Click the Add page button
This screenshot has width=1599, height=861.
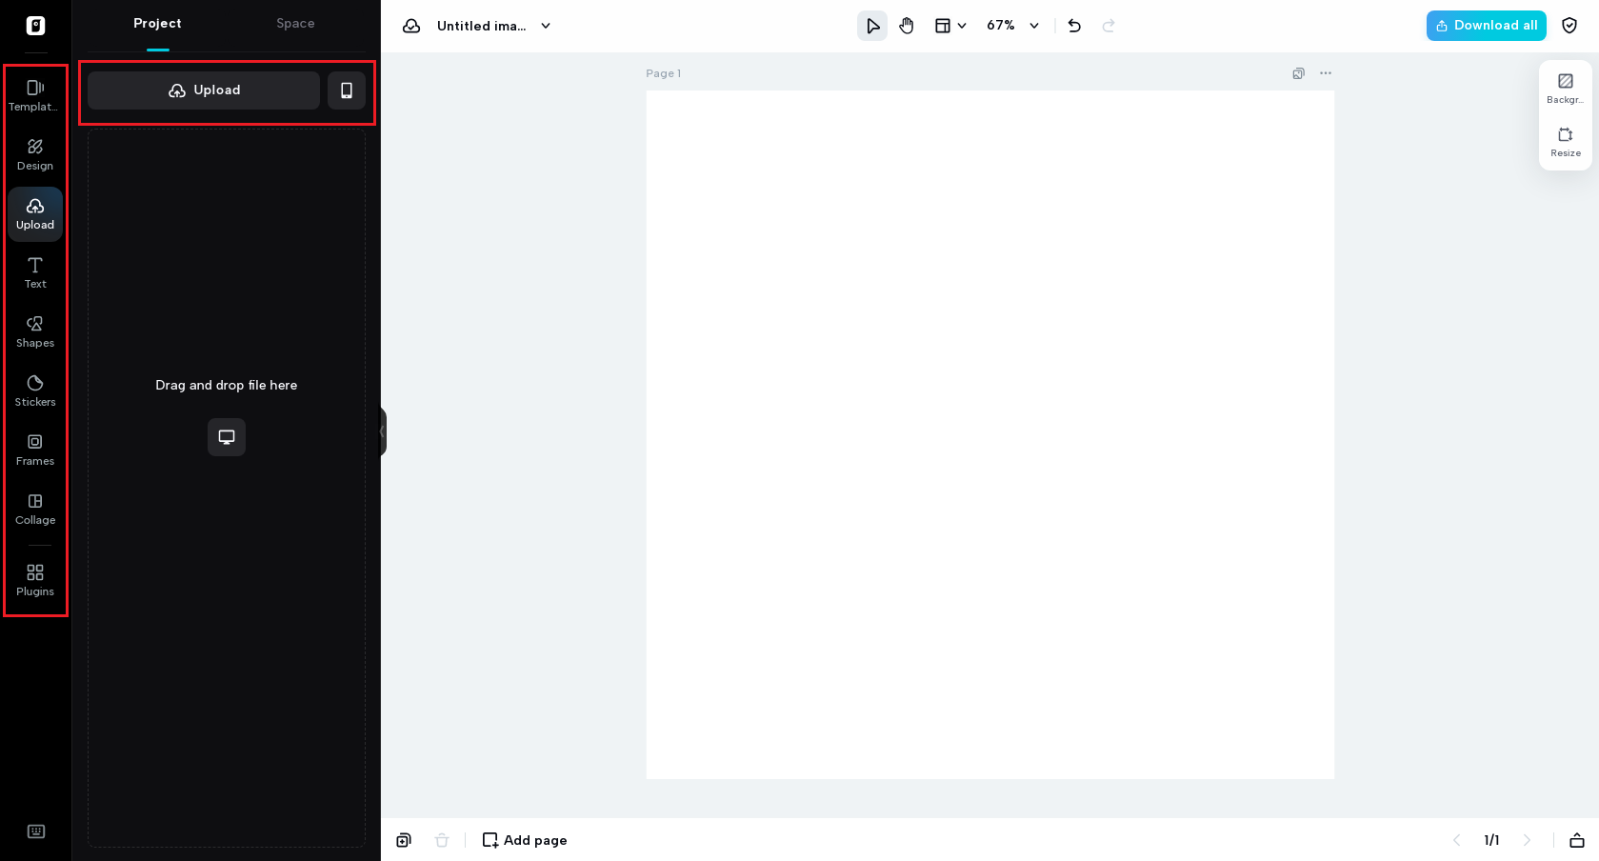[x=524, y=840]
